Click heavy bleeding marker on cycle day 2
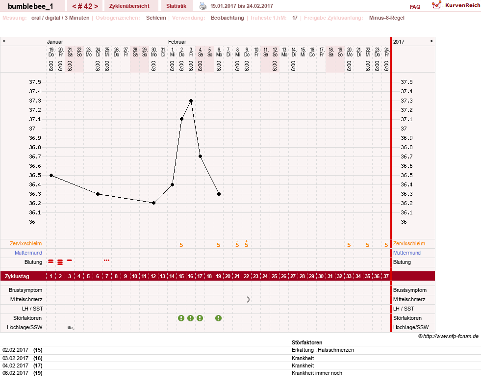 60,262
